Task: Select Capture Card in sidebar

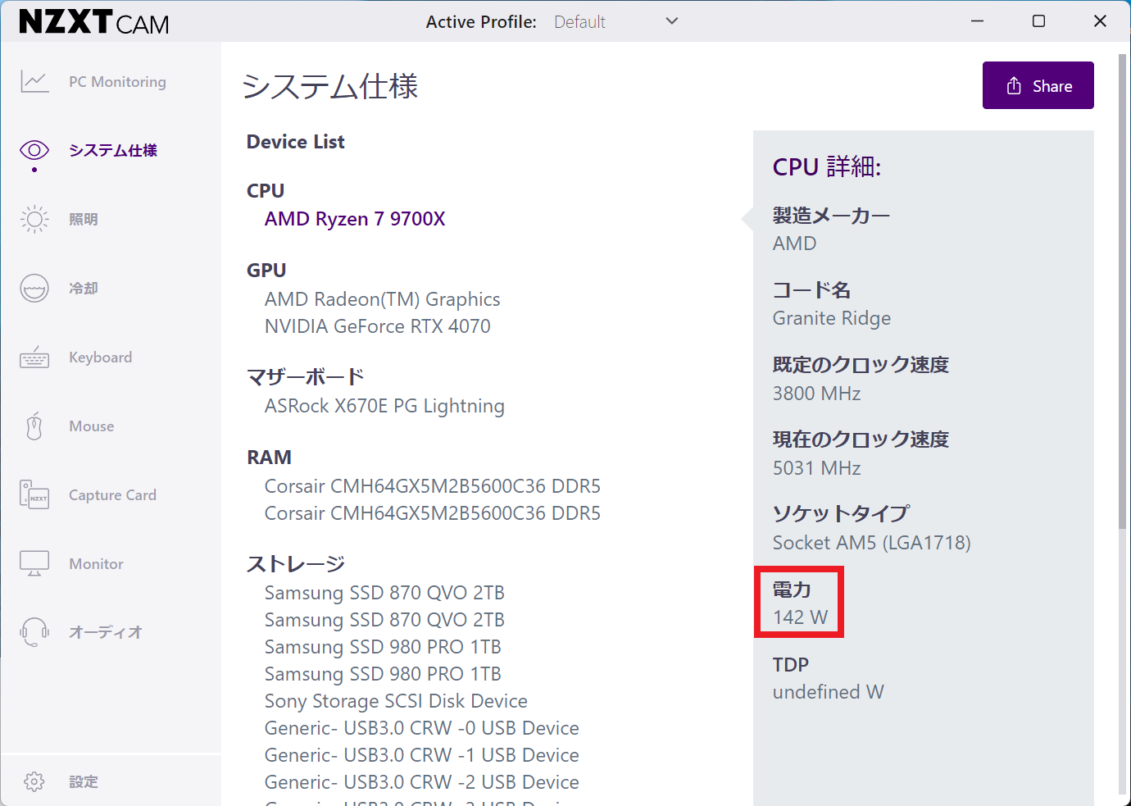Action: click(112, 495)
